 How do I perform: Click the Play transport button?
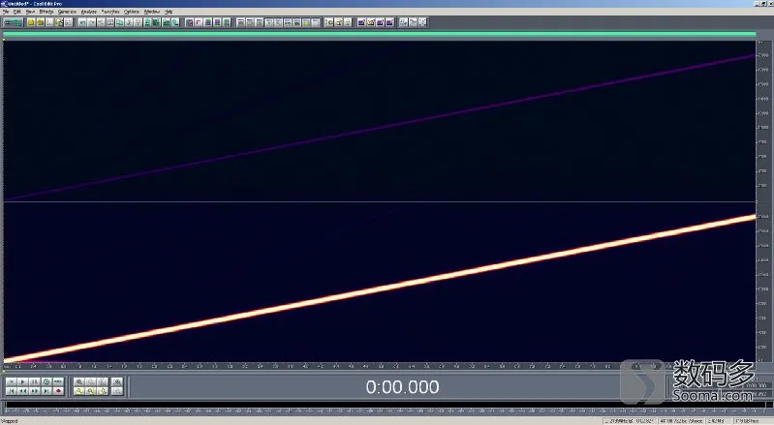click(22, 381)
